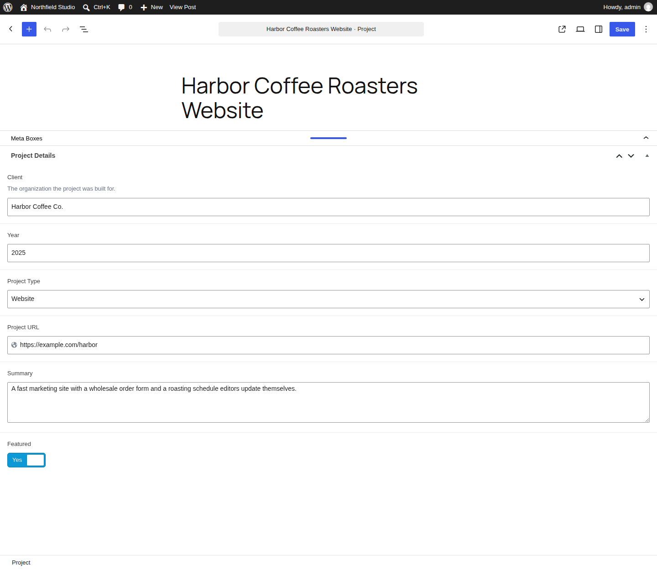The width and height of the screenshot is (657, 570).
Task: Click the Project URL input field
Action: pos(328,345)
